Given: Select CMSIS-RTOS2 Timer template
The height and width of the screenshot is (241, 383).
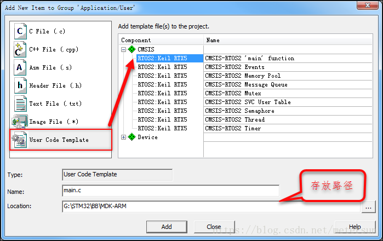Looking at the screenshot, I should click(x=233, y=128).
